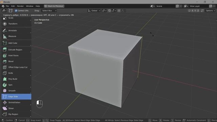Select the Edge Slide tool

(16, 97)
